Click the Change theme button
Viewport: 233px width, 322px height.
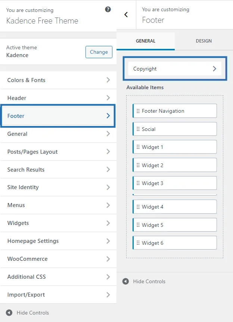pyautogui.click(x=99, y=52)
